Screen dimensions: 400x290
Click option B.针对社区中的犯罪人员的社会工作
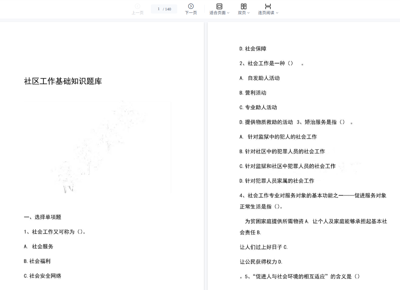tap(282, 152)
